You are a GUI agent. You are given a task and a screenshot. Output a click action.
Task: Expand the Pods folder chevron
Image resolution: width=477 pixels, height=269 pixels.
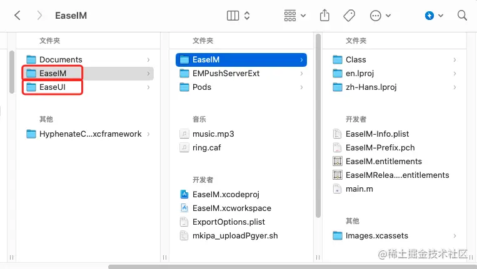pos(301,87)
